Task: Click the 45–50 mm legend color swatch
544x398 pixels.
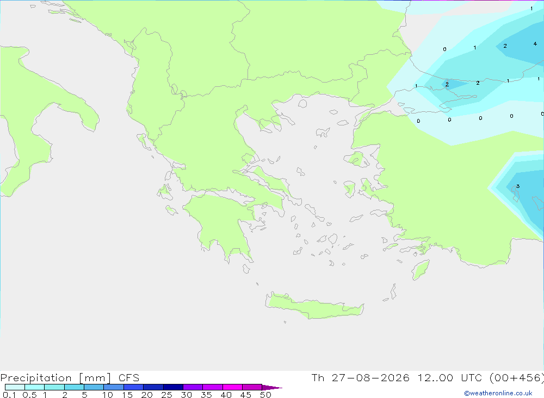Action: point(252,387)
